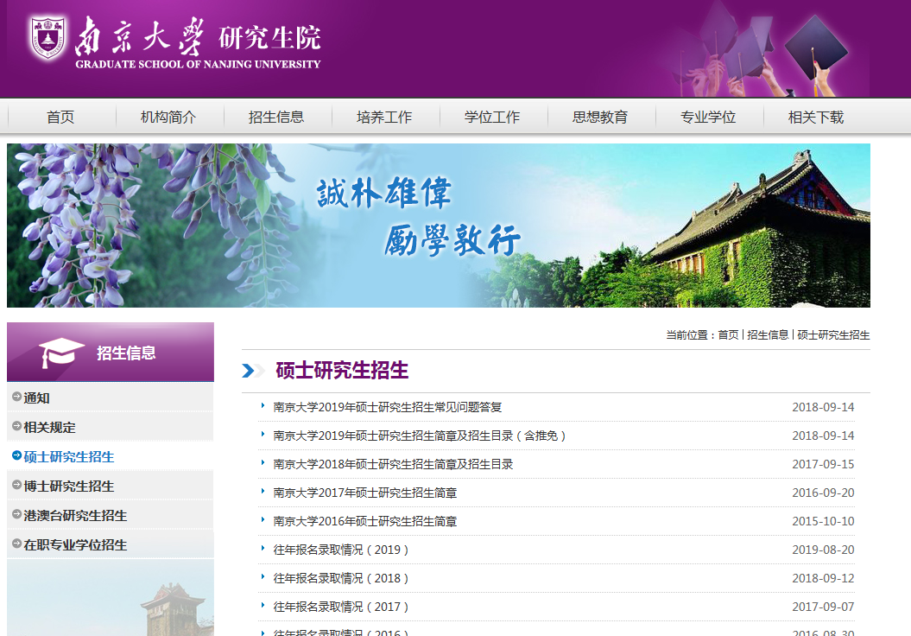Go to 培养工作 in the navigation bar
Image resolution: width=911 pixels, height=636 pixels.
(x=384, y=118)
